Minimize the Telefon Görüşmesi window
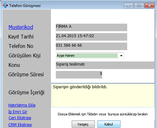157x128 pixels. pos(128,6)
